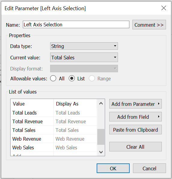Click the Cancel button
Image resolution: width=172 pixels, height=179 pixels.
click(x=149, y=169)
